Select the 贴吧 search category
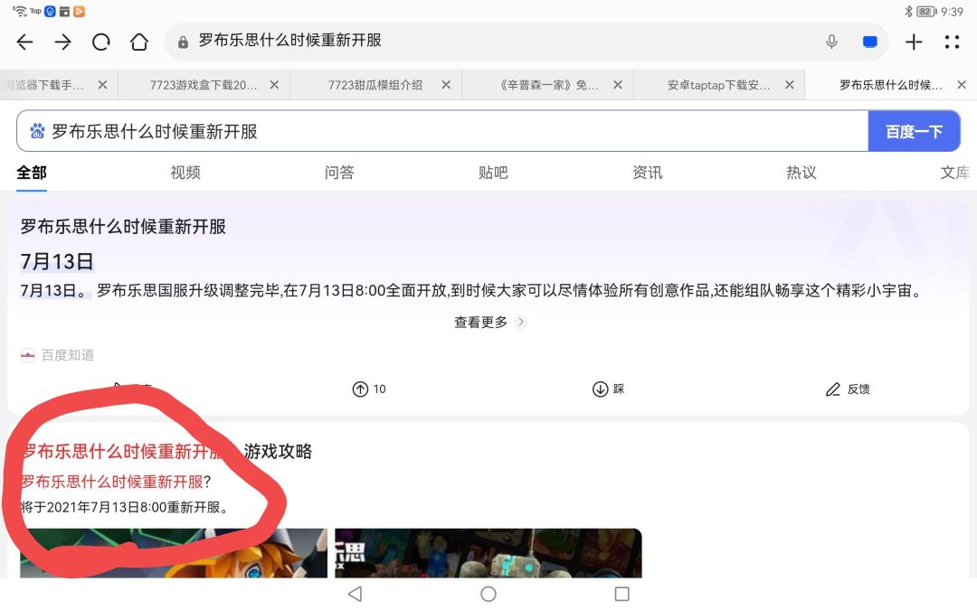Screen dimensions: 977x610 pos(494,173)
